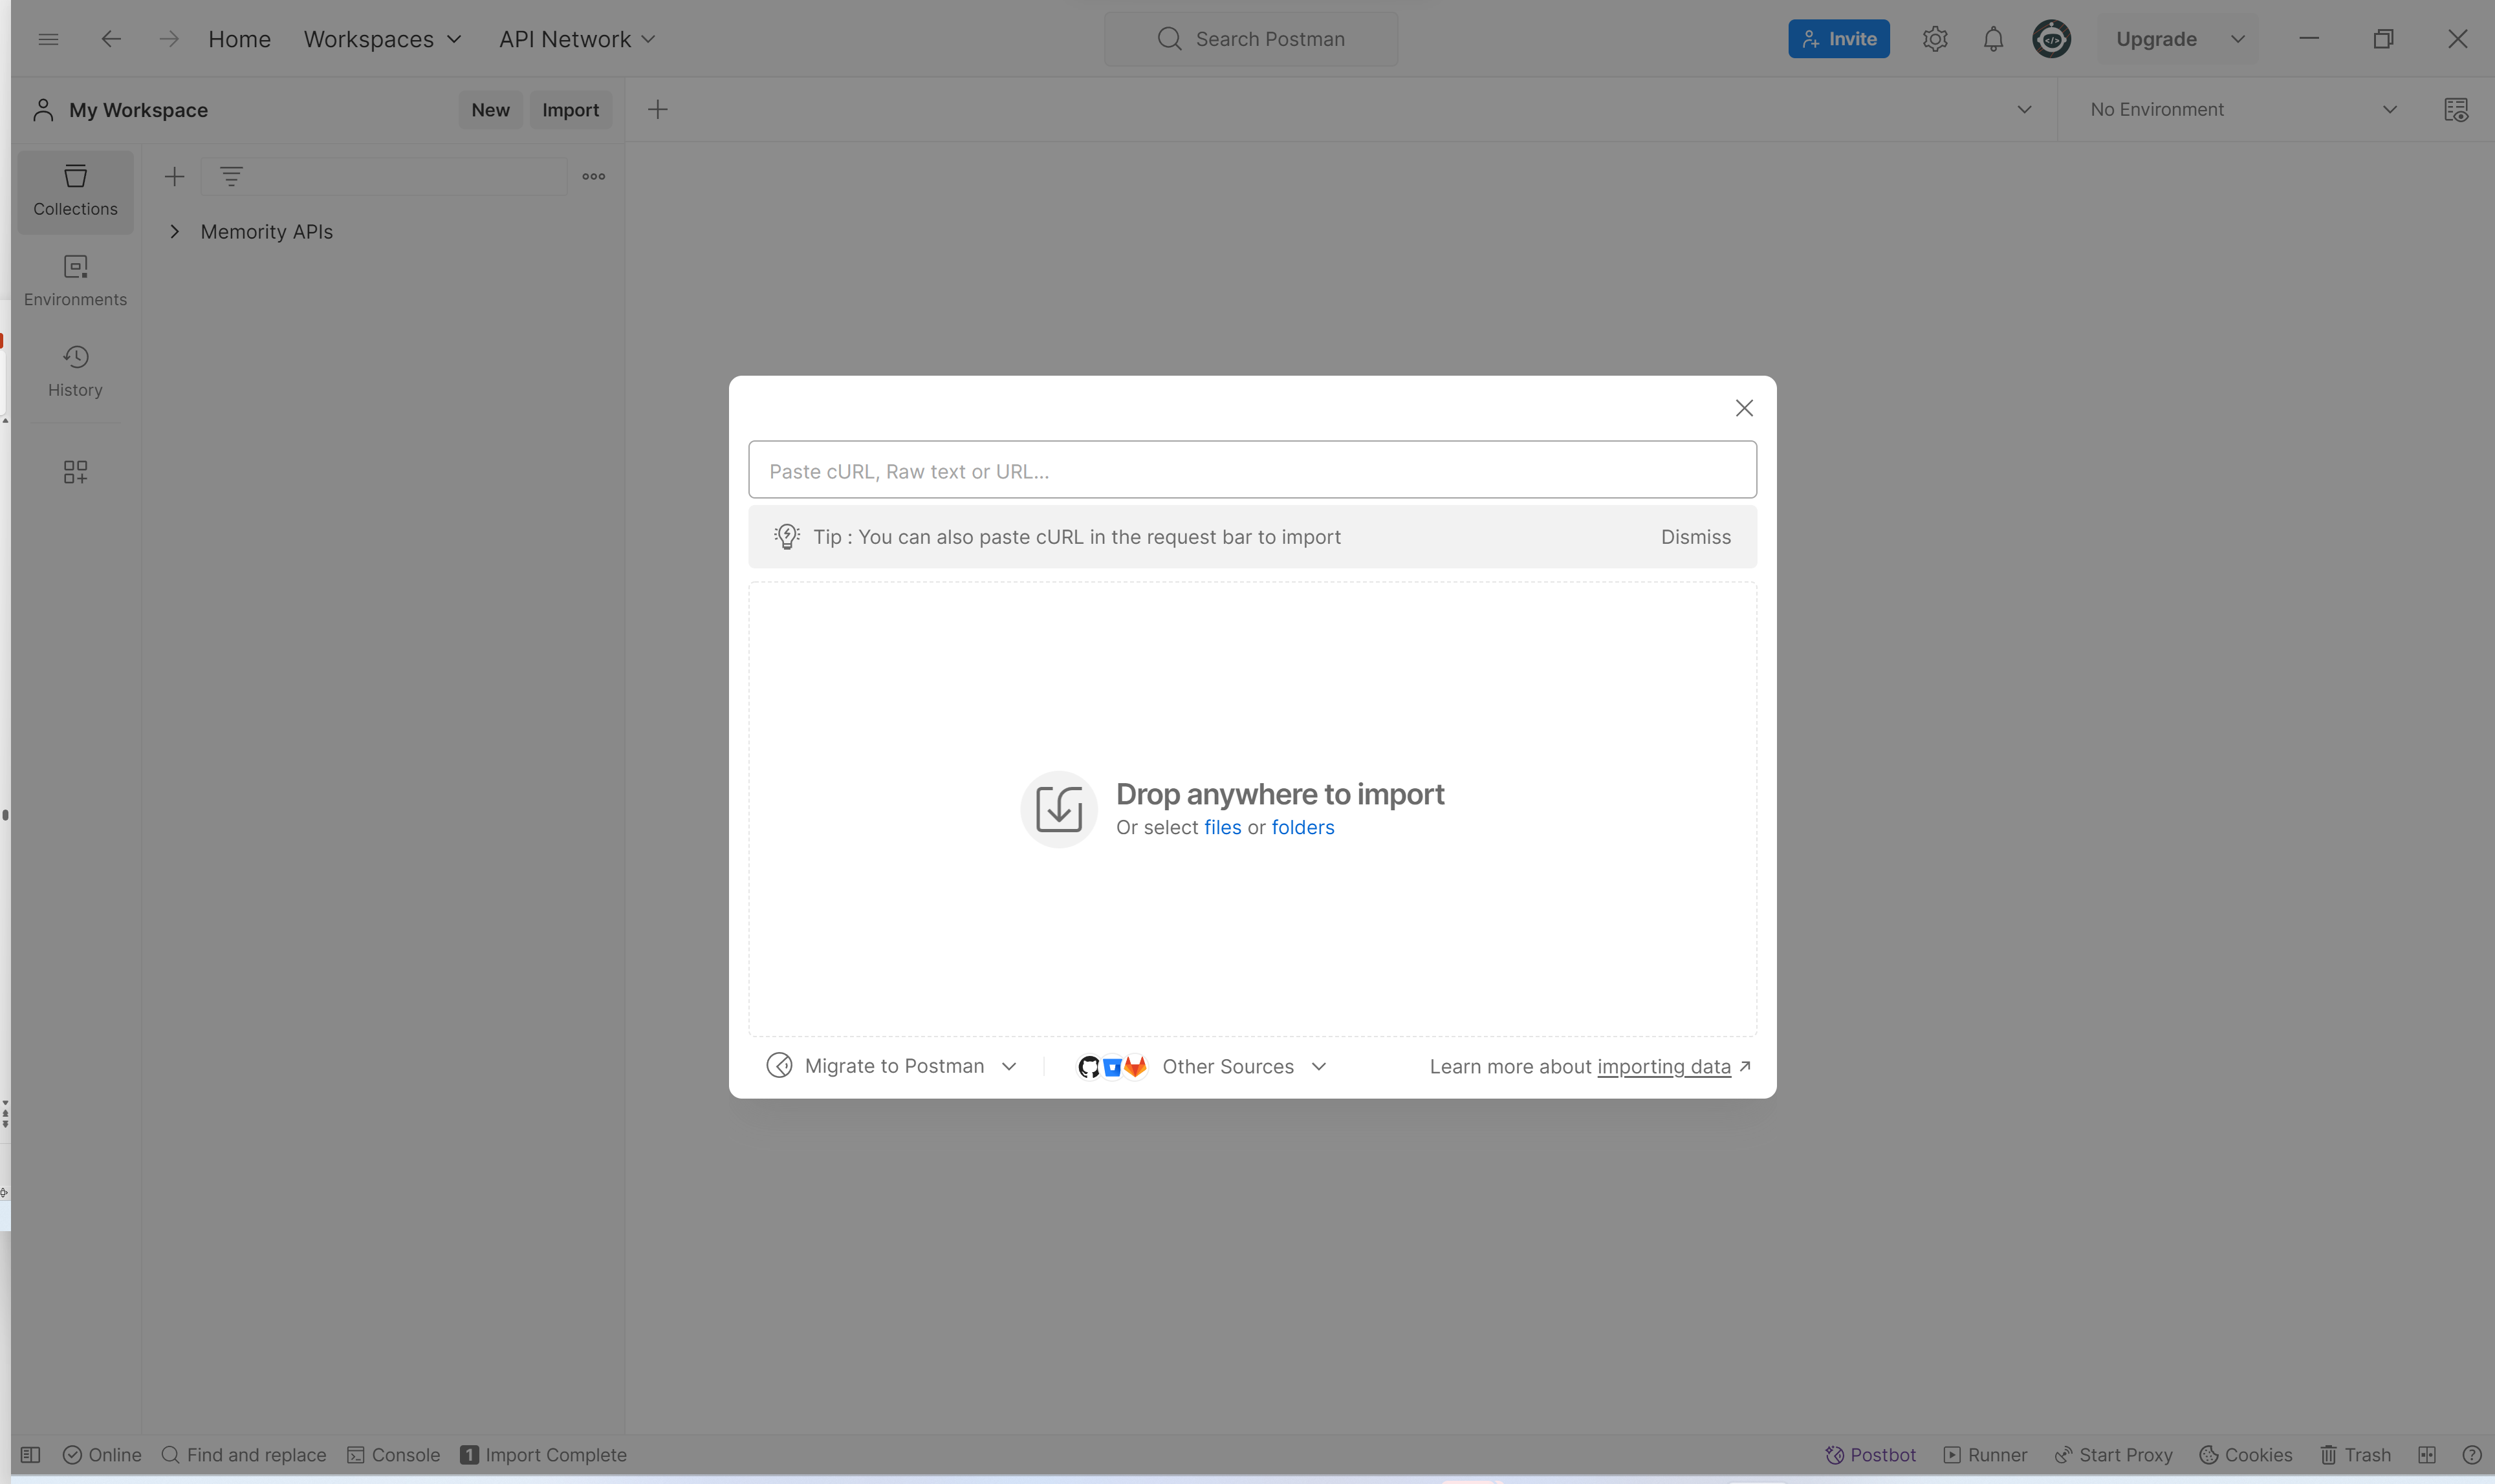This screenshot has width=2495, height=1484.
Task: Toggle the sidebar hide/show button in status bar
Action: click(x=31, y=1455)
